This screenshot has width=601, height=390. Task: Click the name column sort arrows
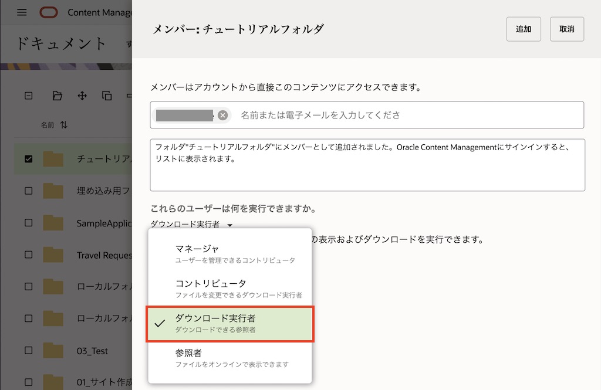pyautogui.click(x=64, y=126)
